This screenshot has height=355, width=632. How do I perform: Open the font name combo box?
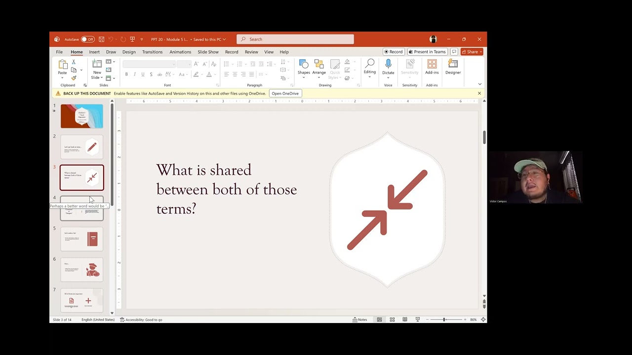[x=149, y=65]
